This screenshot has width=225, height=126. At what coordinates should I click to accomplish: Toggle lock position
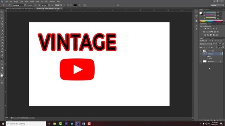(209, 47)
